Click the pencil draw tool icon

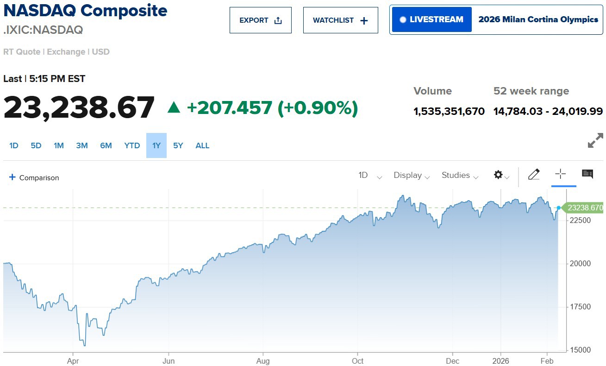click(x=534, y=175)
